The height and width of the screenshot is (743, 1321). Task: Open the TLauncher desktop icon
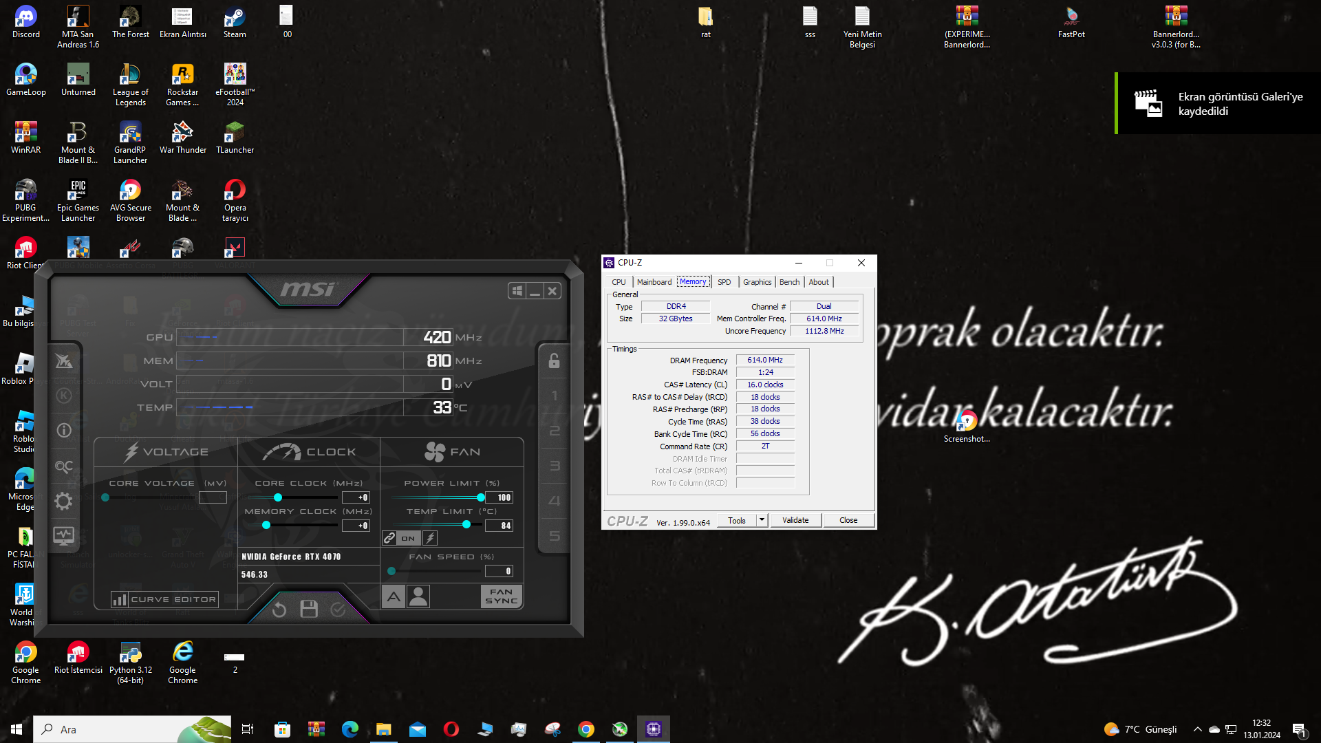point(235,138)
